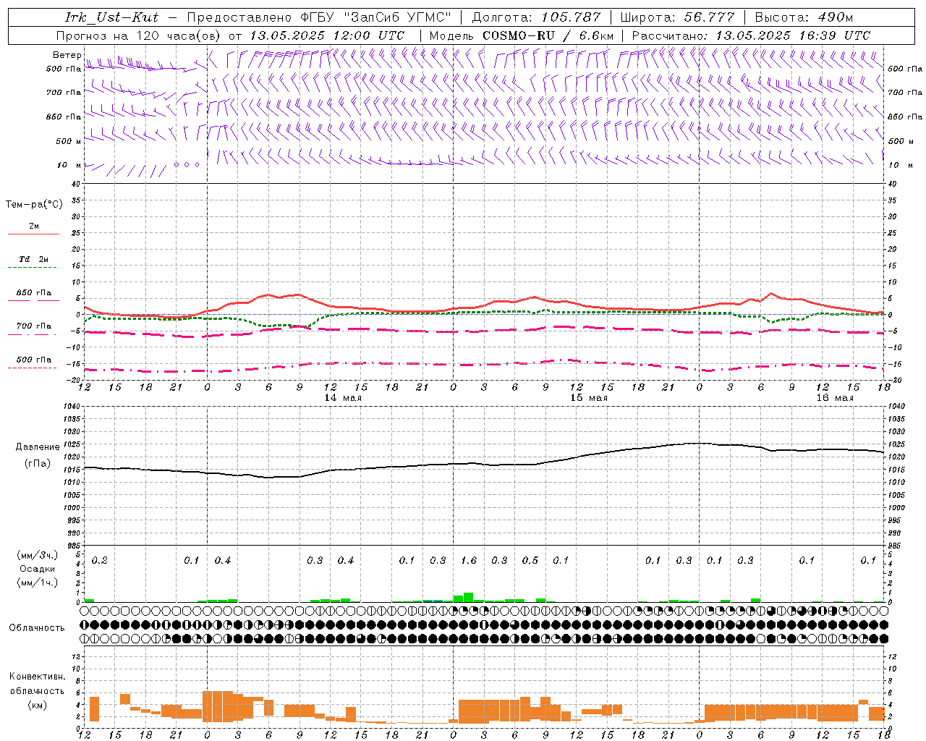Image resolution: width=926 pixels, height=741 pixels.
Task: Click the Долгота: 105.787 value
Action: pos(537,17)
